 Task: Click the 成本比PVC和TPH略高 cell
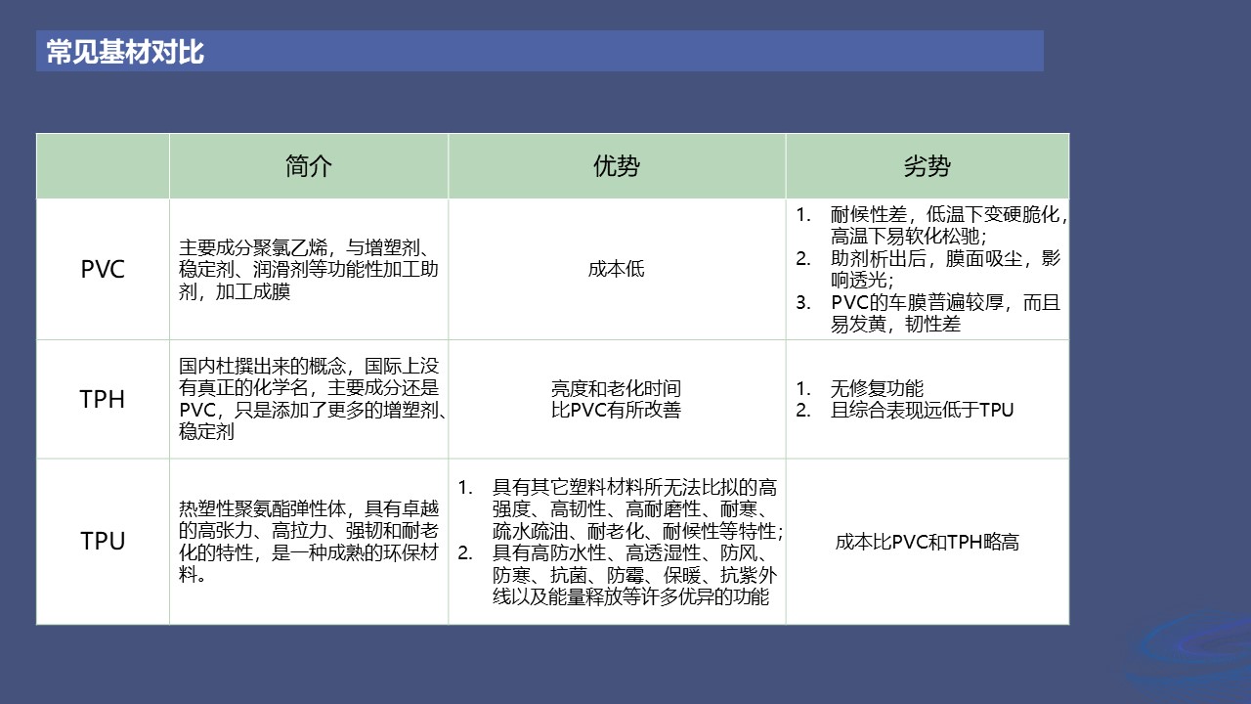pos(927,542)
